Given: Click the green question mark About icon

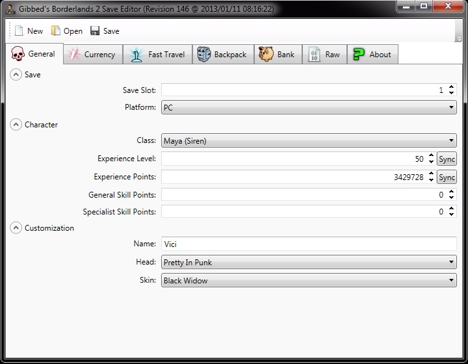Looking at the screenshot, I should point(359,55).
